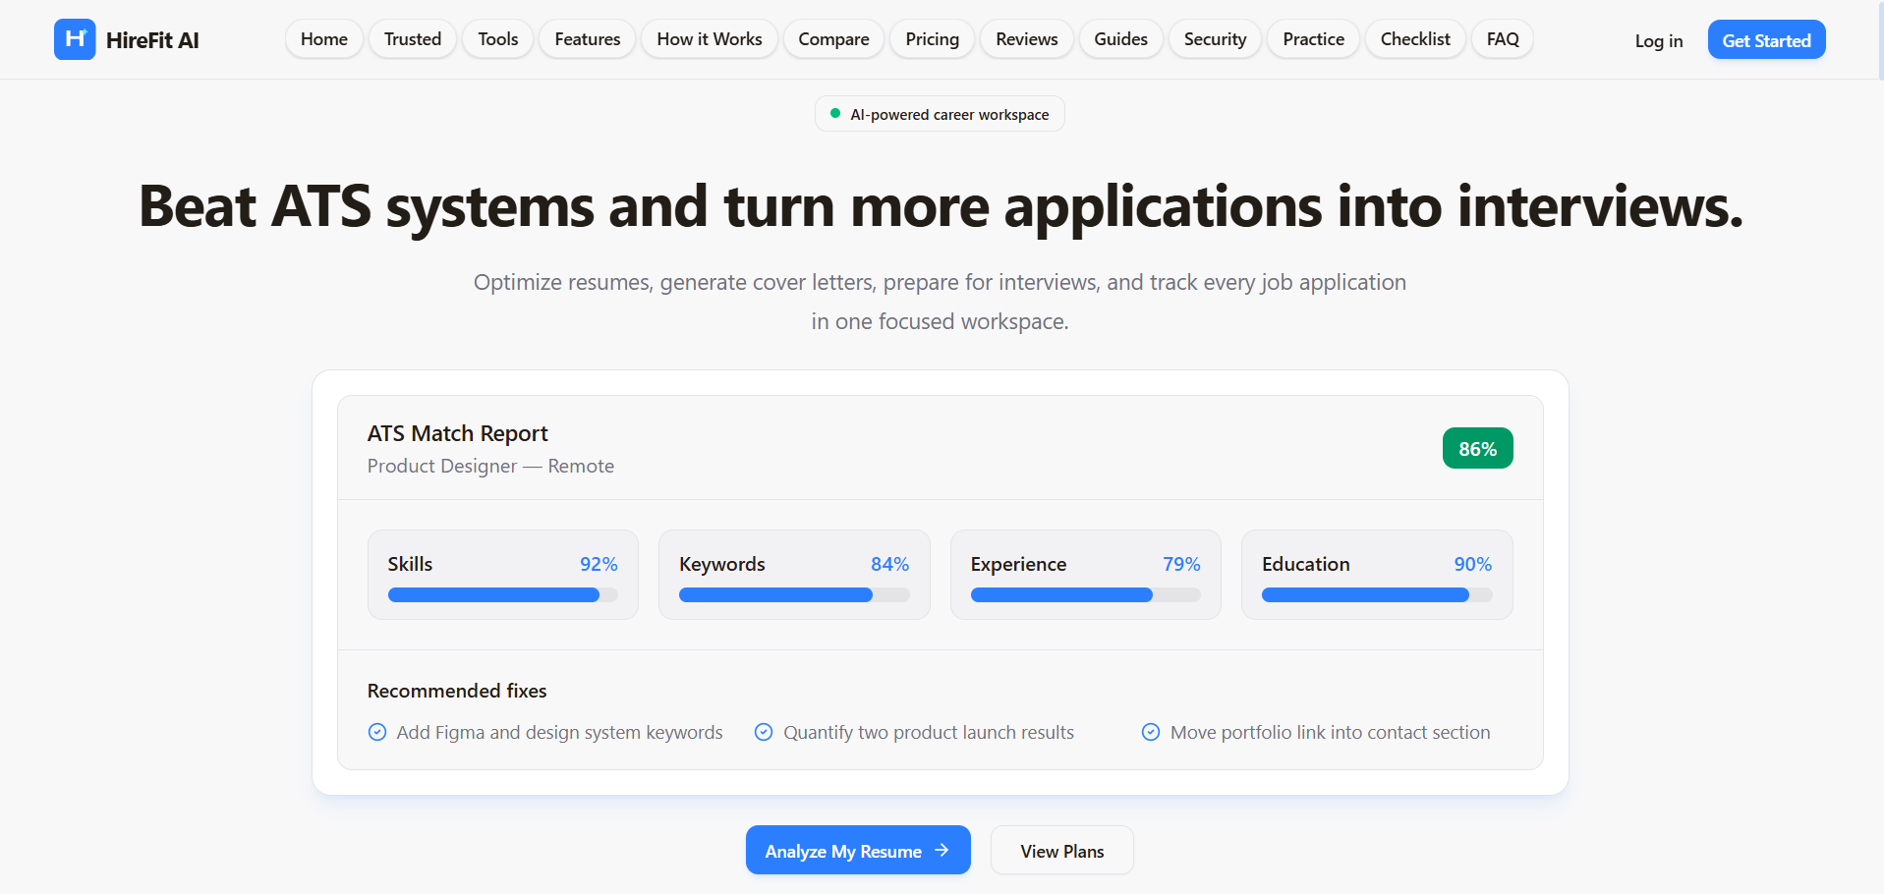1884x894 pixels.
Task: Click 'Add Figma and design system keywords'
Action: pos(559,732)
